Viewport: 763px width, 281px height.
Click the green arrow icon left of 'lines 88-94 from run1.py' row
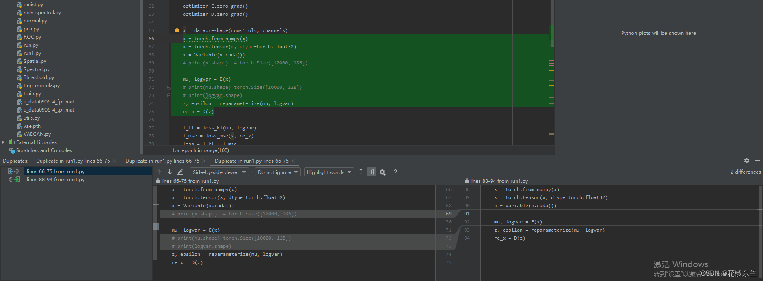(x=14, y=179)
